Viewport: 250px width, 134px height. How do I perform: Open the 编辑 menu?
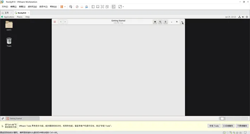13,7
